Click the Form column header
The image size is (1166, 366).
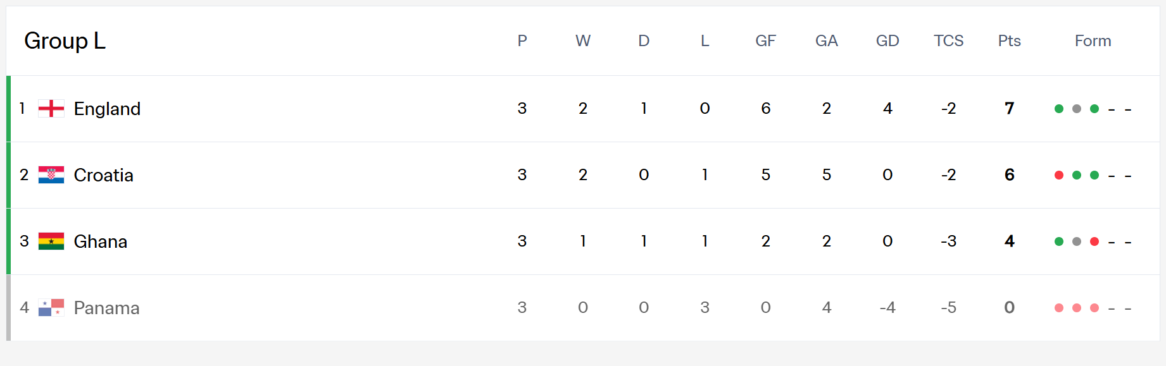(1093, 41)
